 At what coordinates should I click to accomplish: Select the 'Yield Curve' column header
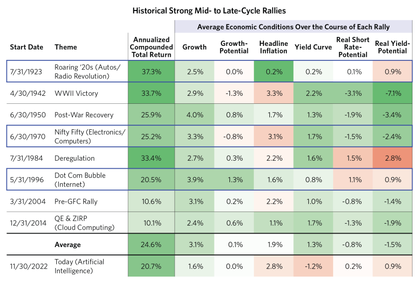pos(313,47)
